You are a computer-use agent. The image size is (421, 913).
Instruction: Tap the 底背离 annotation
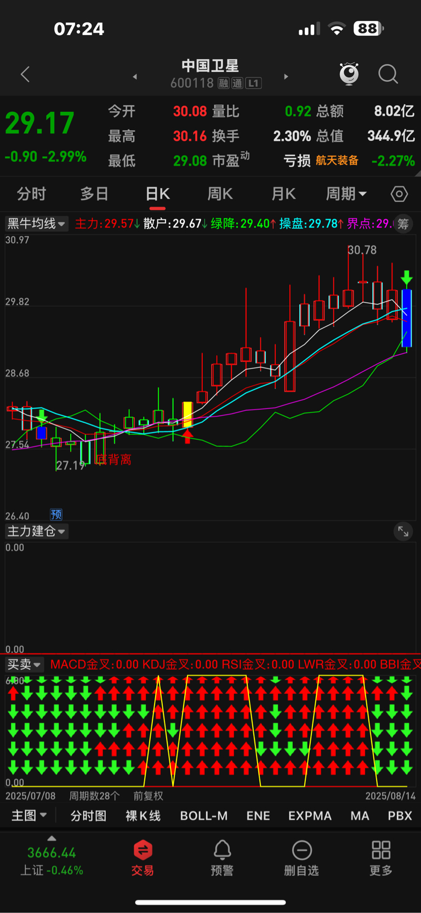tap(113, 460)
